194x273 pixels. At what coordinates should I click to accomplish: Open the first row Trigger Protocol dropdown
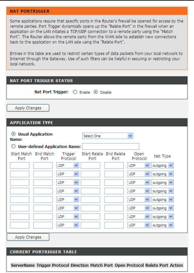click(68, 165)
